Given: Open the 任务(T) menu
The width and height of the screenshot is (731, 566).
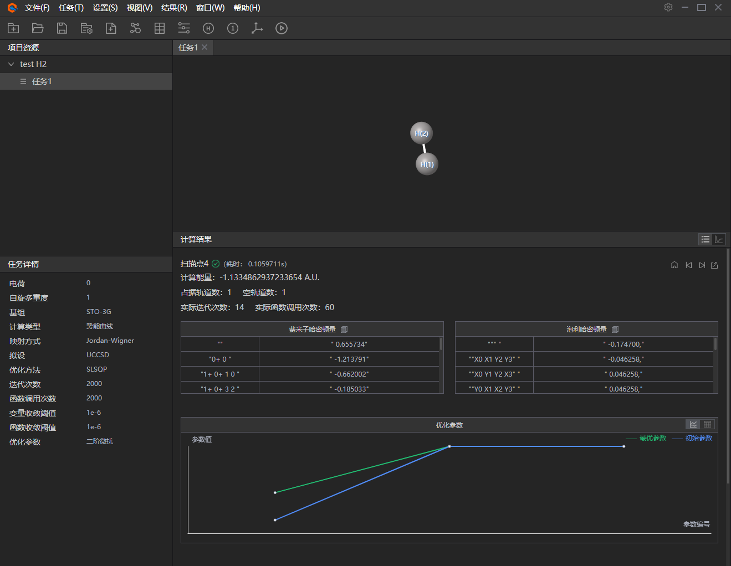Looking at the screenshot, I should click(x=71, y=8).
